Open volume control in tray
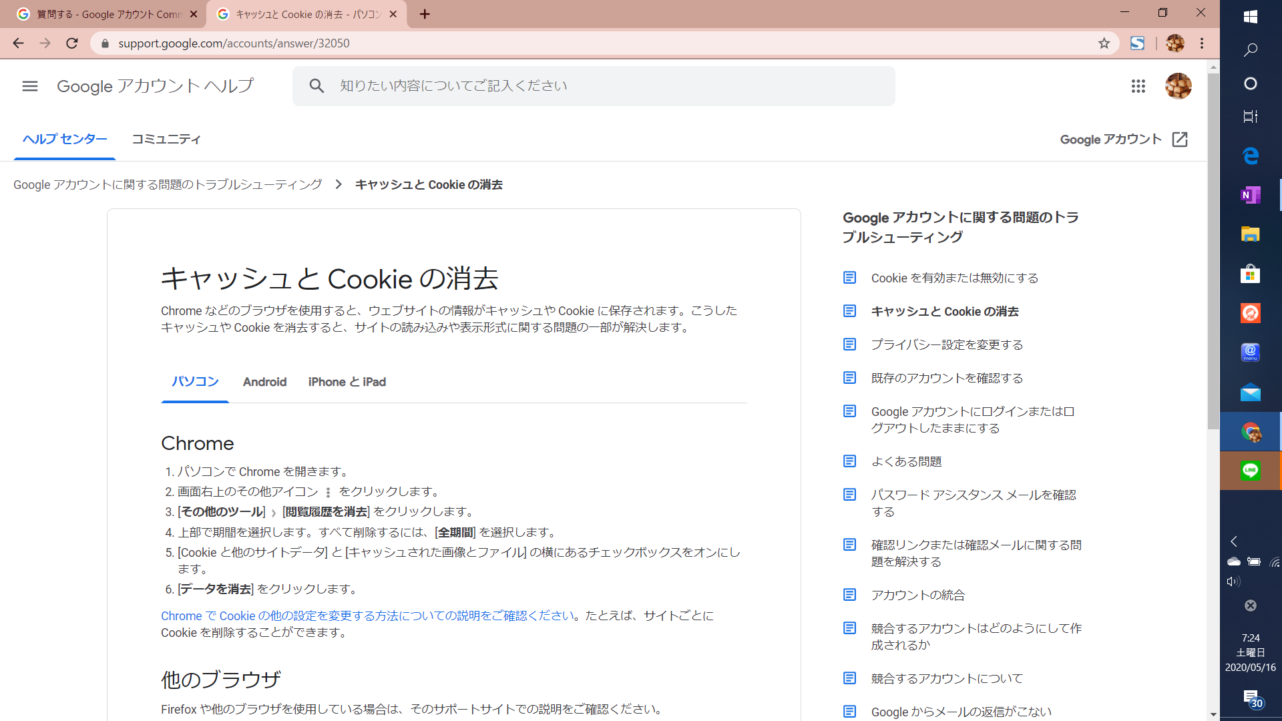This screenshot has width=1282, height=721. (x=1233, y=581)
